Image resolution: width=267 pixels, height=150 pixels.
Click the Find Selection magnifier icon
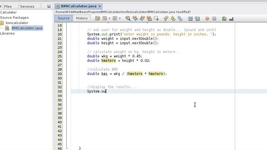[x=128, y=18]
